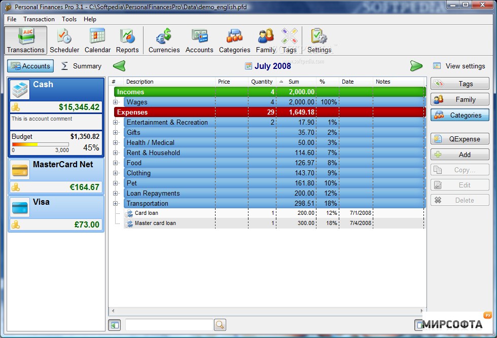
Task: Open the Settings toolbar icon
Action: 319,40
